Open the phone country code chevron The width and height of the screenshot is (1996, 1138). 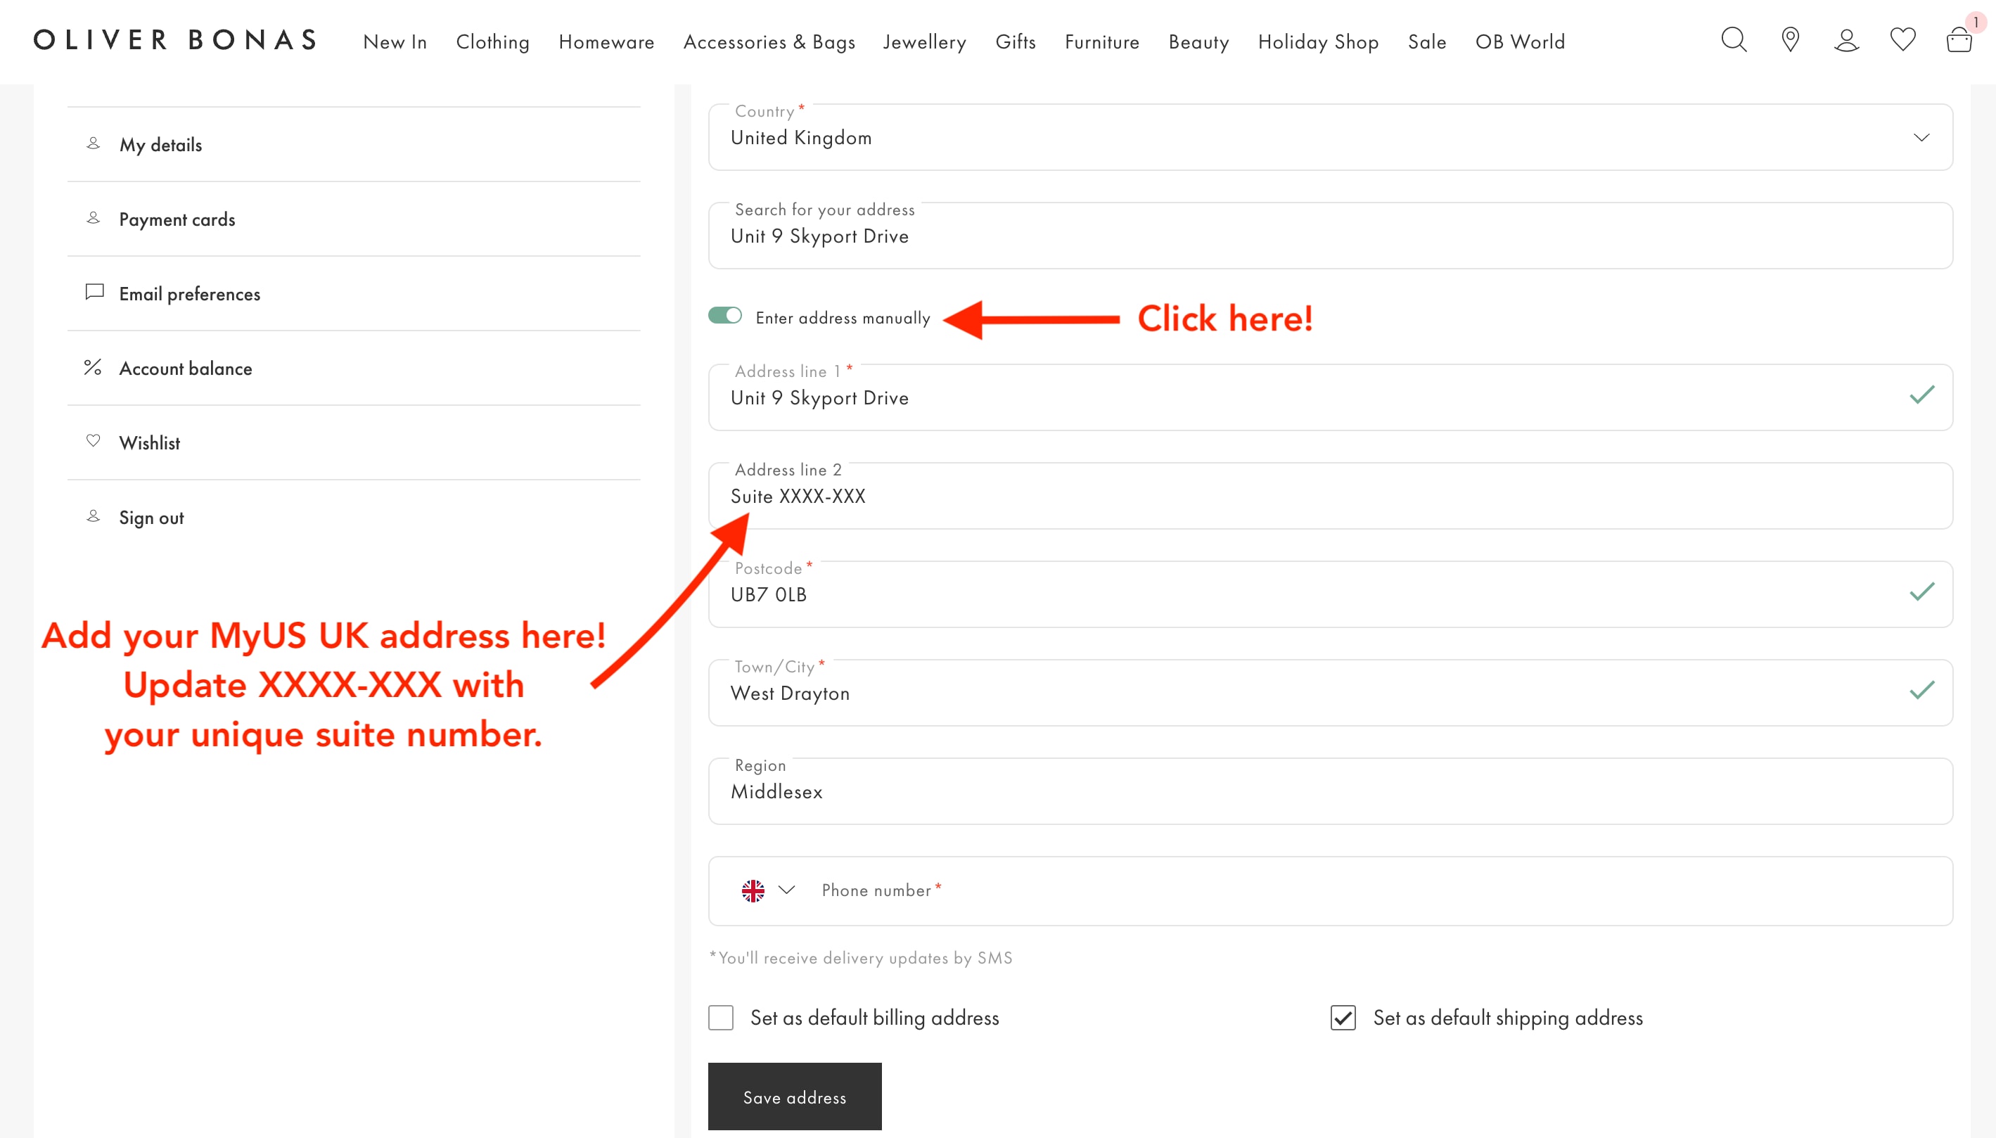[787, 890]
